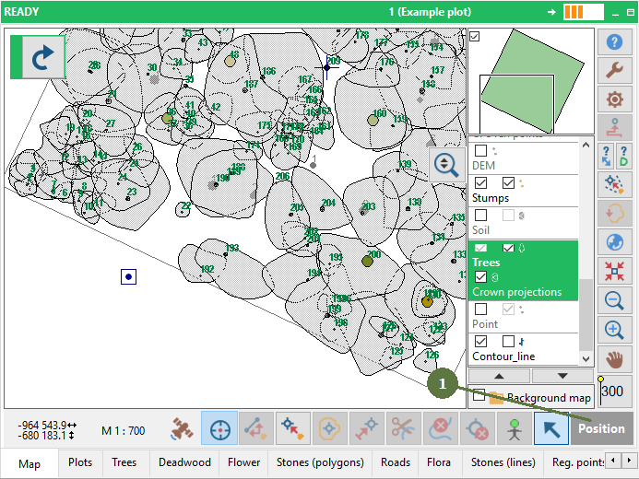The image size is (639, 479).
Task: Click the zoom out magnifier icon
Action: point(614,300)
